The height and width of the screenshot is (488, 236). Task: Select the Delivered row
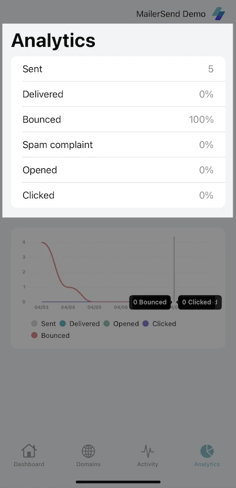(x=118, y=94)
